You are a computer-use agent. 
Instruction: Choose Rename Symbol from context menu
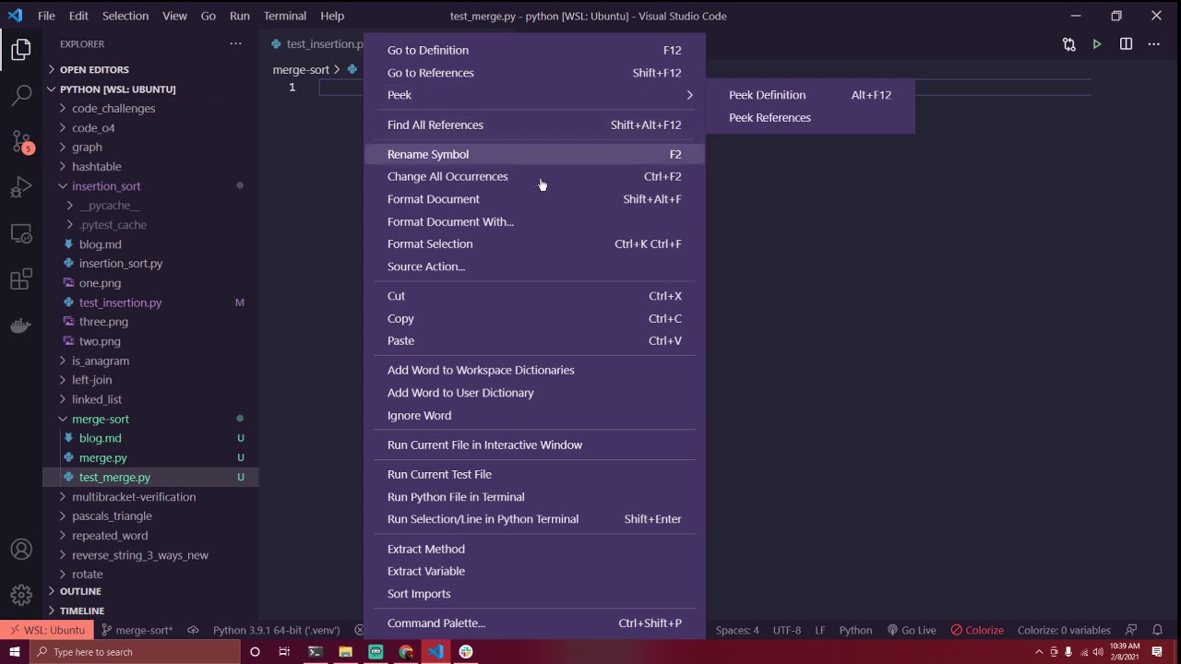pyautogui.click(x=534, y=154)
